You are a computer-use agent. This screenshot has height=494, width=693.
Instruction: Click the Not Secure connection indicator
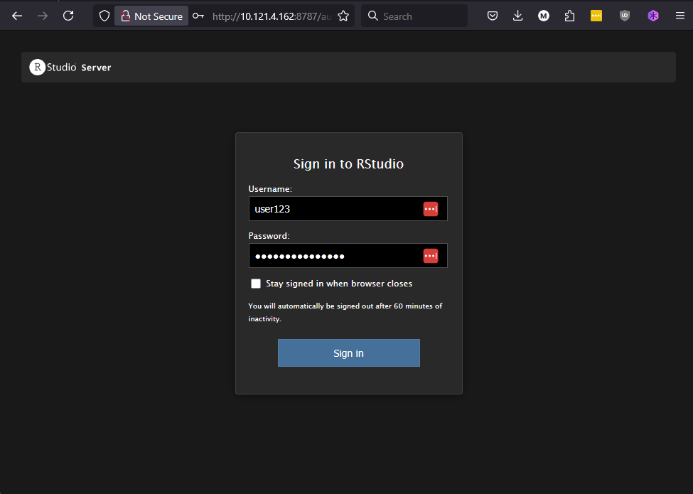[x=151, y=16]
